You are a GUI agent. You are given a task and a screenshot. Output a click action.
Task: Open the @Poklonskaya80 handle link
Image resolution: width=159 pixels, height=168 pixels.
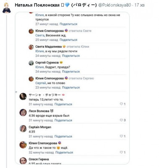tap(115, 5)
